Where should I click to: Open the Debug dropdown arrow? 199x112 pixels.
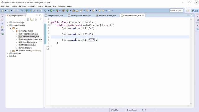[48, 11]
